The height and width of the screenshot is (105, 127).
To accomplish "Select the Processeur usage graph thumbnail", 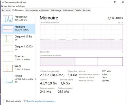I will point(8,19).
